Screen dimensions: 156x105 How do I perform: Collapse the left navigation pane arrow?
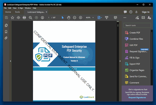click(10, 61)
